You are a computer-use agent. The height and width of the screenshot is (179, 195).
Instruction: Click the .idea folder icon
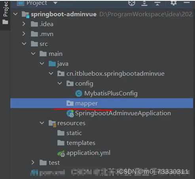34,24
